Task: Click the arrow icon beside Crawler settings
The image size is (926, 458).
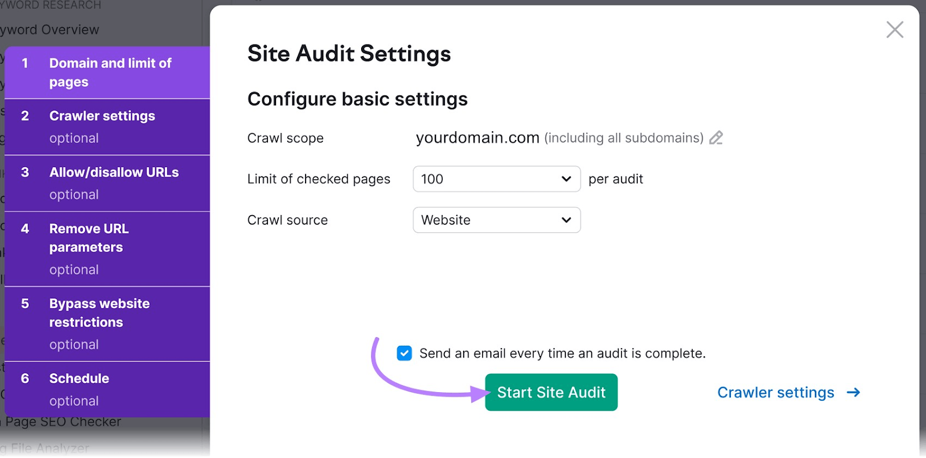Action: 853,393
